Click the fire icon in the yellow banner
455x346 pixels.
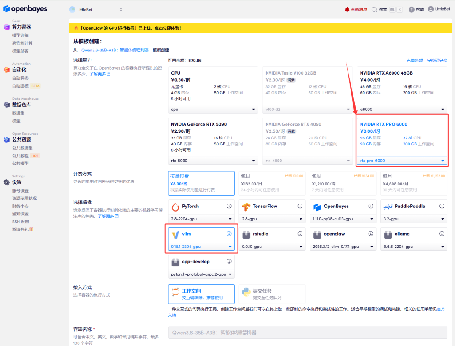[x=76, y=28]
